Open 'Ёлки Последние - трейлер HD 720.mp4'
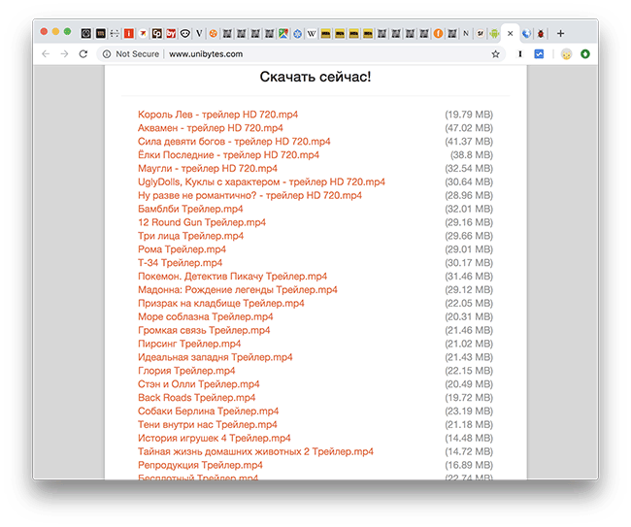 pyautogui.click(x=228, y=155)
